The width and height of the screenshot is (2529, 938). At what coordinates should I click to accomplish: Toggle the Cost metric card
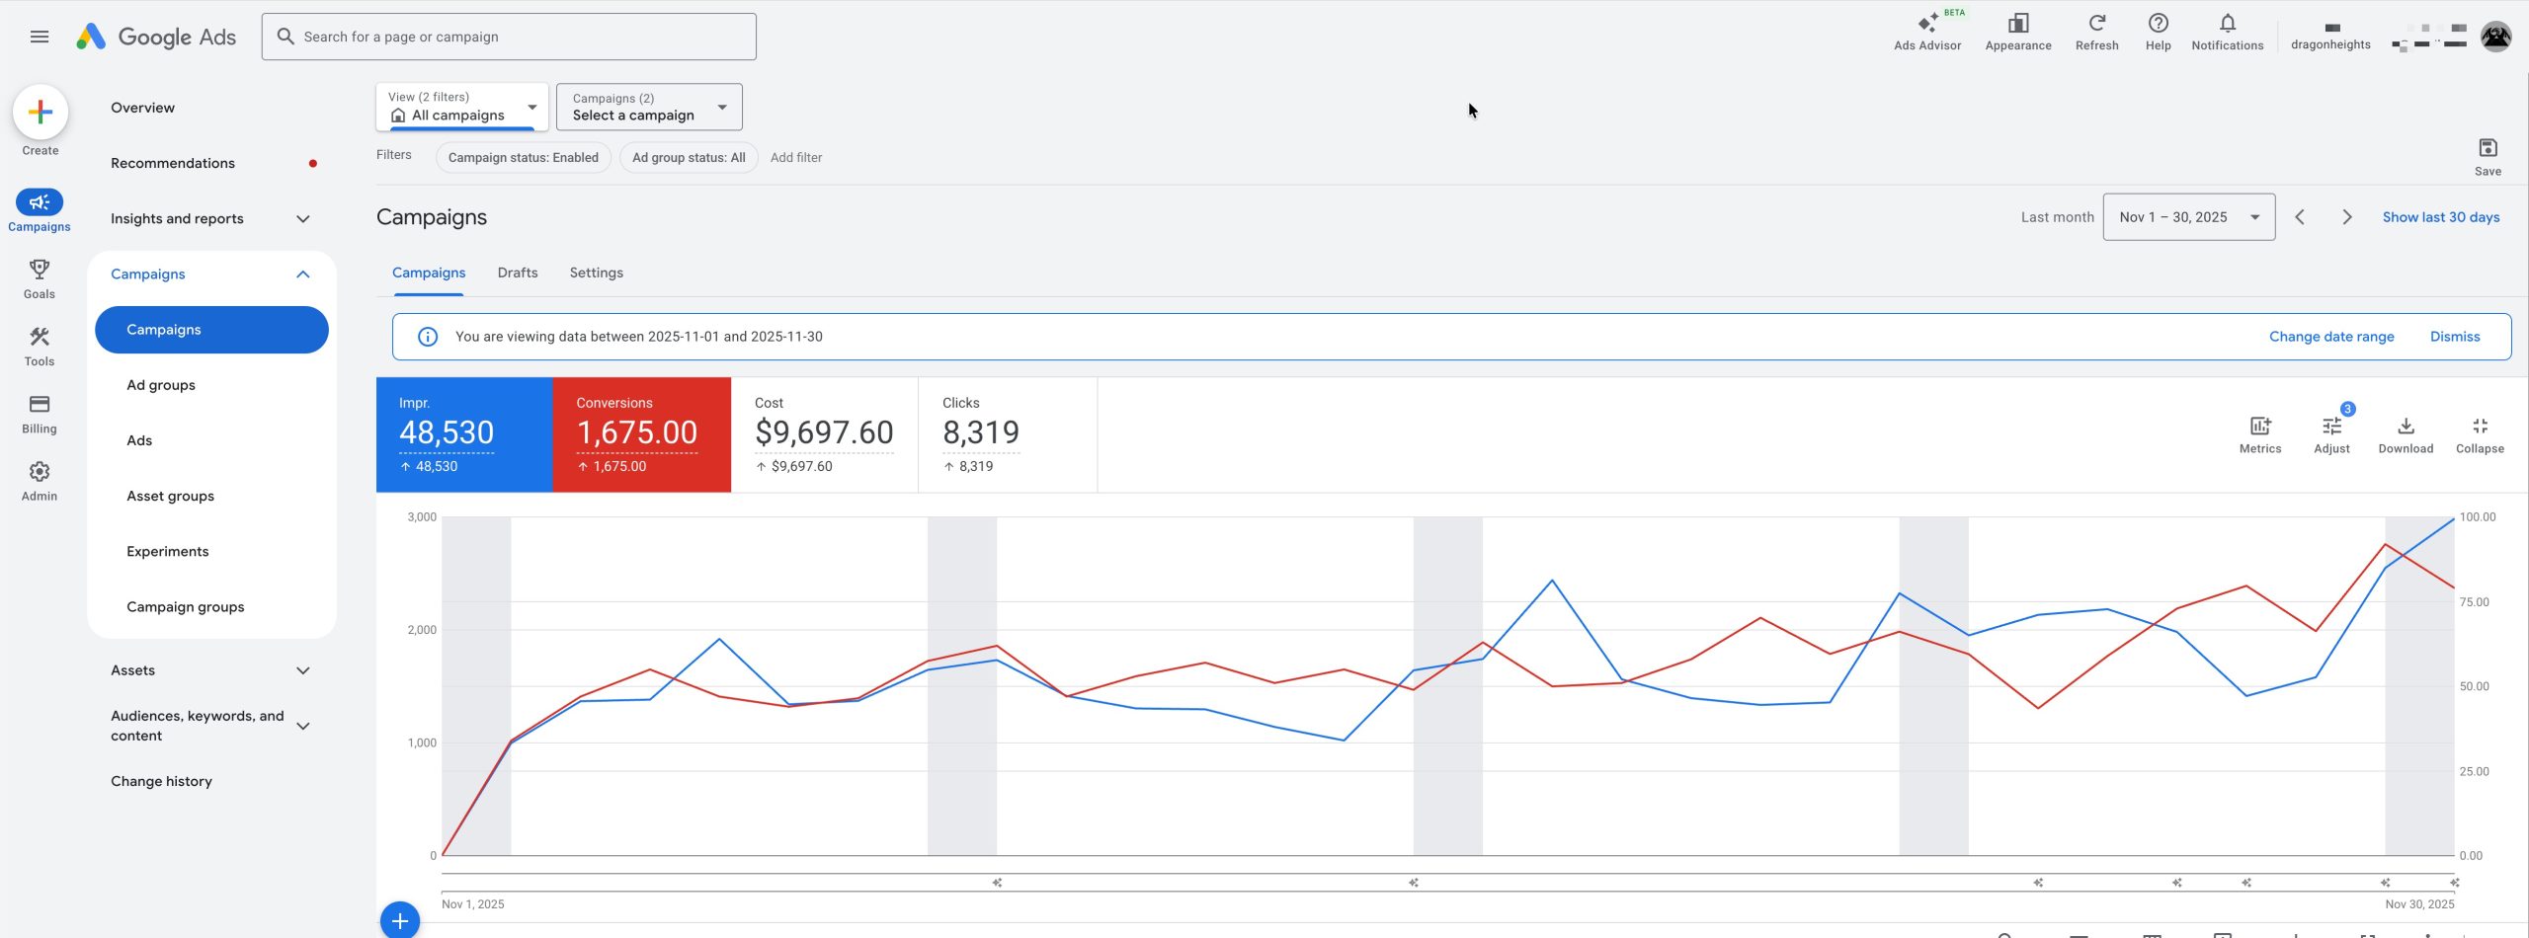tap(824, 434)
